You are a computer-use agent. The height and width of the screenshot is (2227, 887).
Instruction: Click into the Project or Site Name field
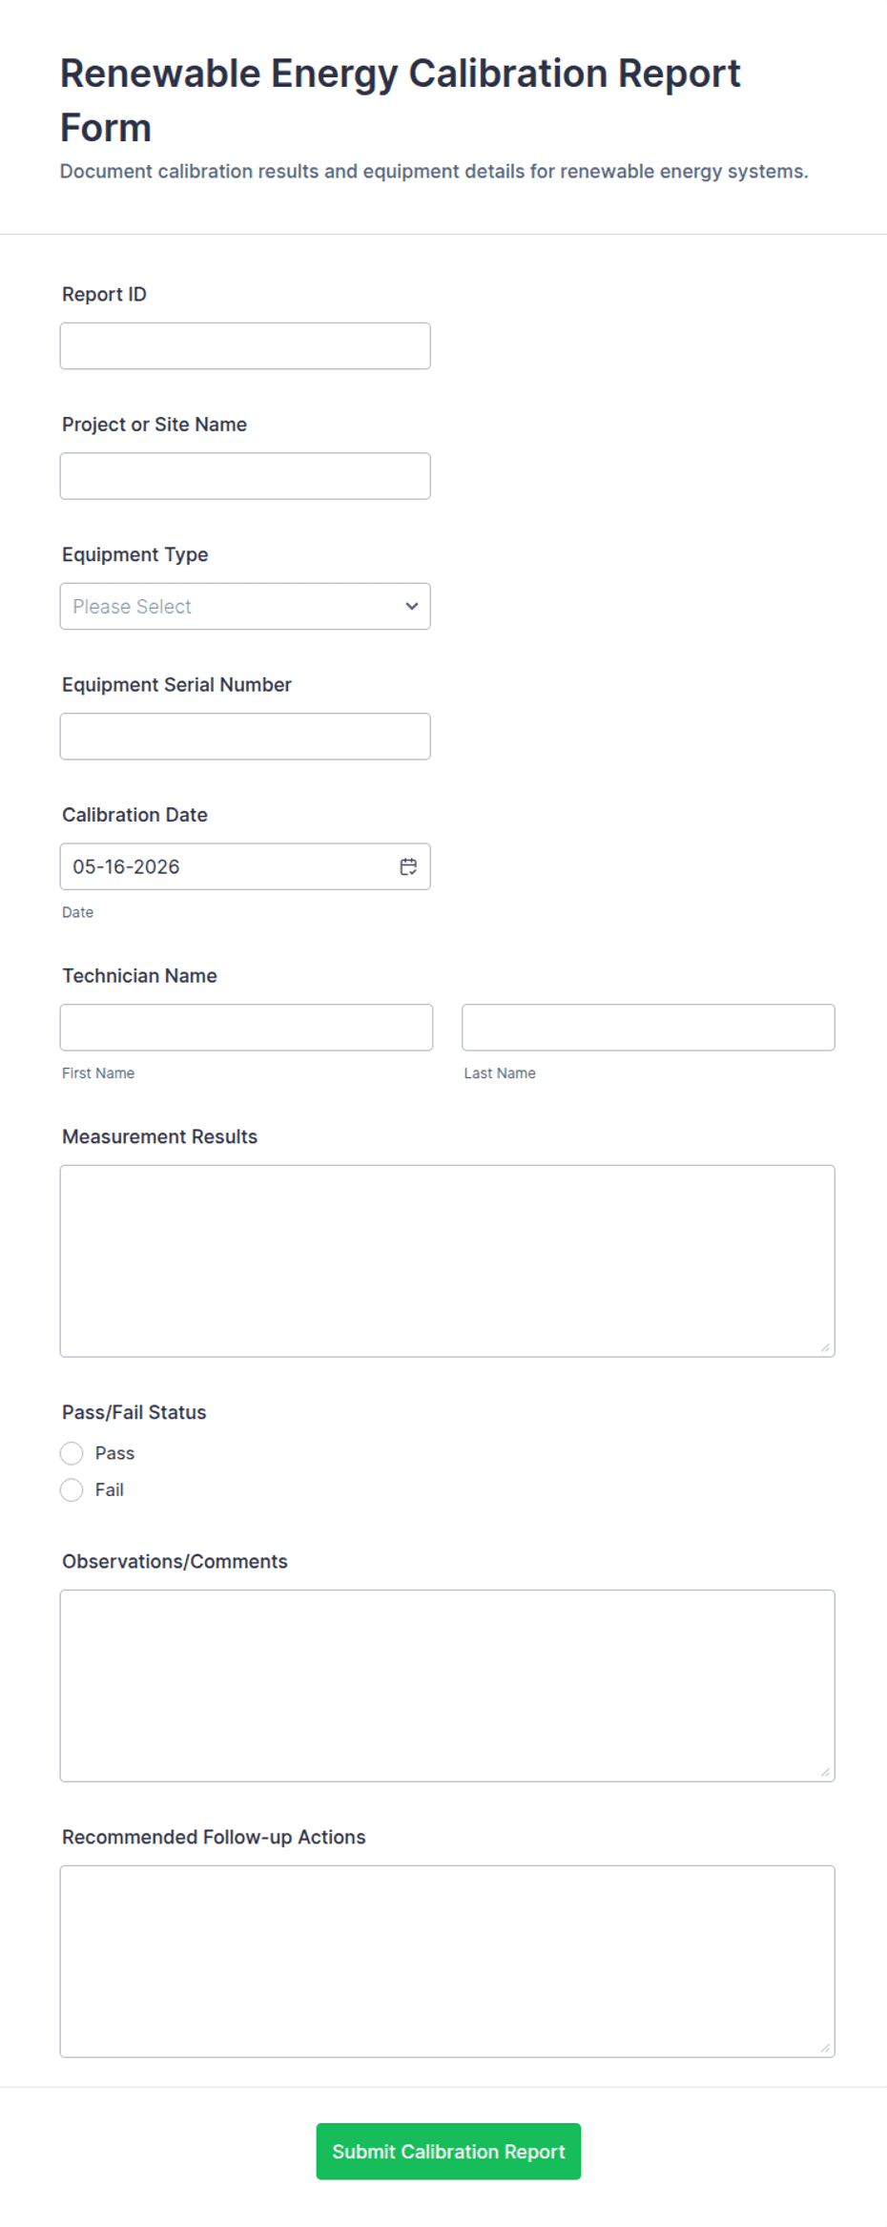coord(245,476)
